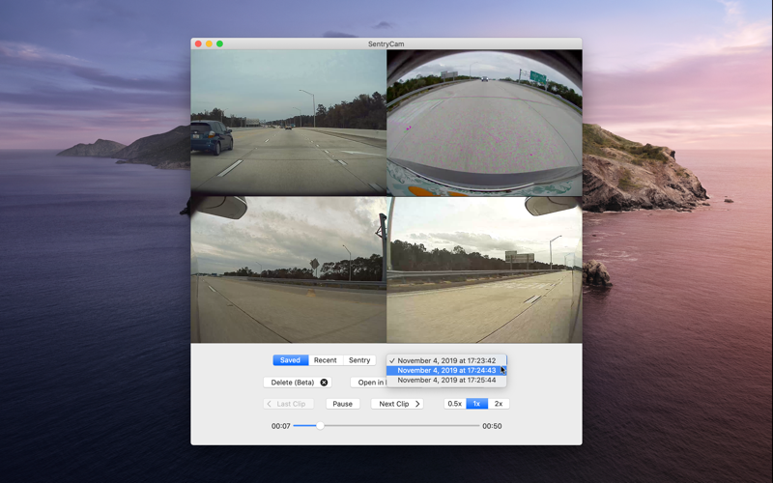Select the clip from November 4 at 17:23:42
Viewport: 773px width, 483px height.
click(x=446, y=360)
